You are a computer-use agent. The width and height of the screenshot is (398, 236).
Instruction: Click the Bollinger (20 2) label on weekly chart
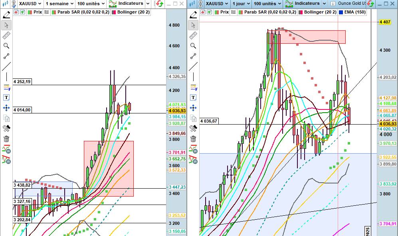133,12
